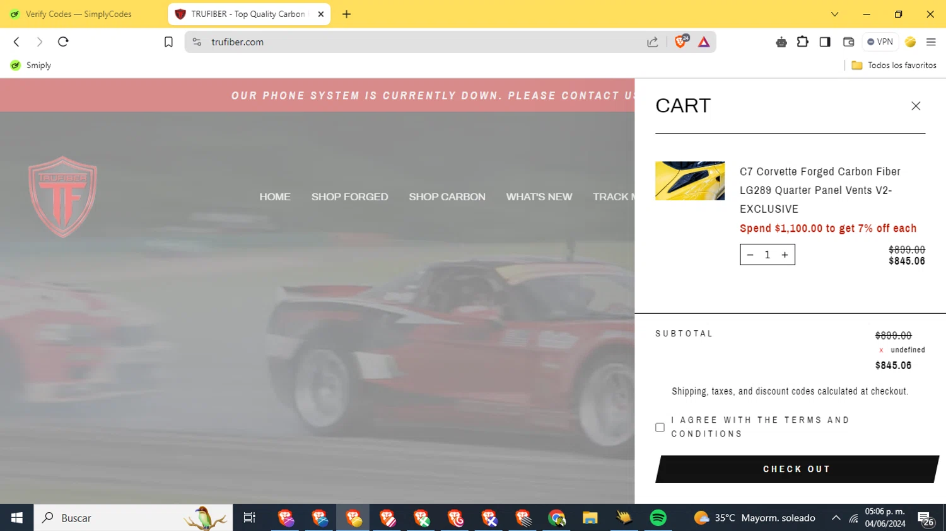Open the extensions puzzle icon
The width and height of the screenshot is (946, 531).
(803, 42)
